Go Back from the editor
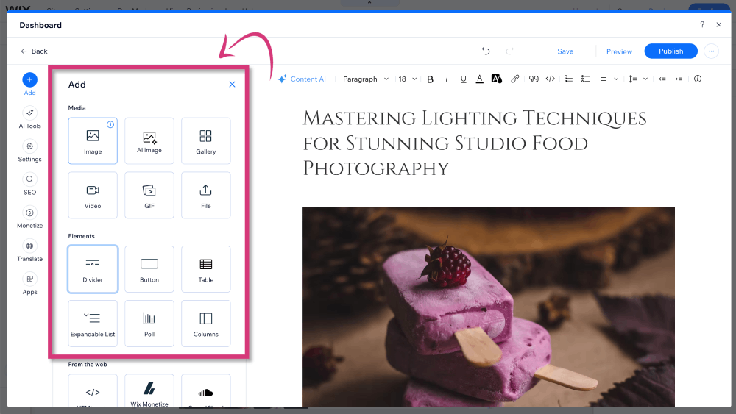 click(x=34, y=51)
